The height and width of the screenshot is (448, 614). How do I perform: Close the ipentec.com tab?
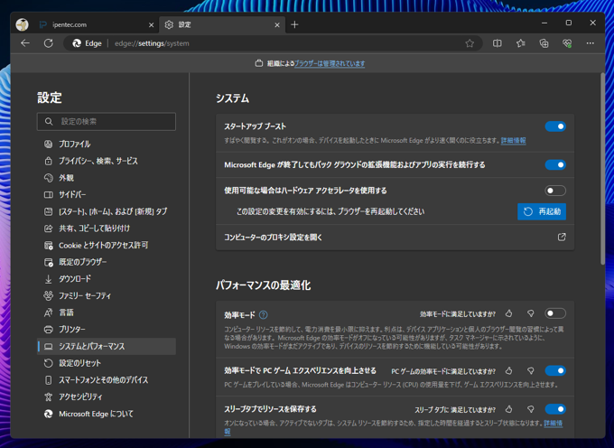point(151,24)
